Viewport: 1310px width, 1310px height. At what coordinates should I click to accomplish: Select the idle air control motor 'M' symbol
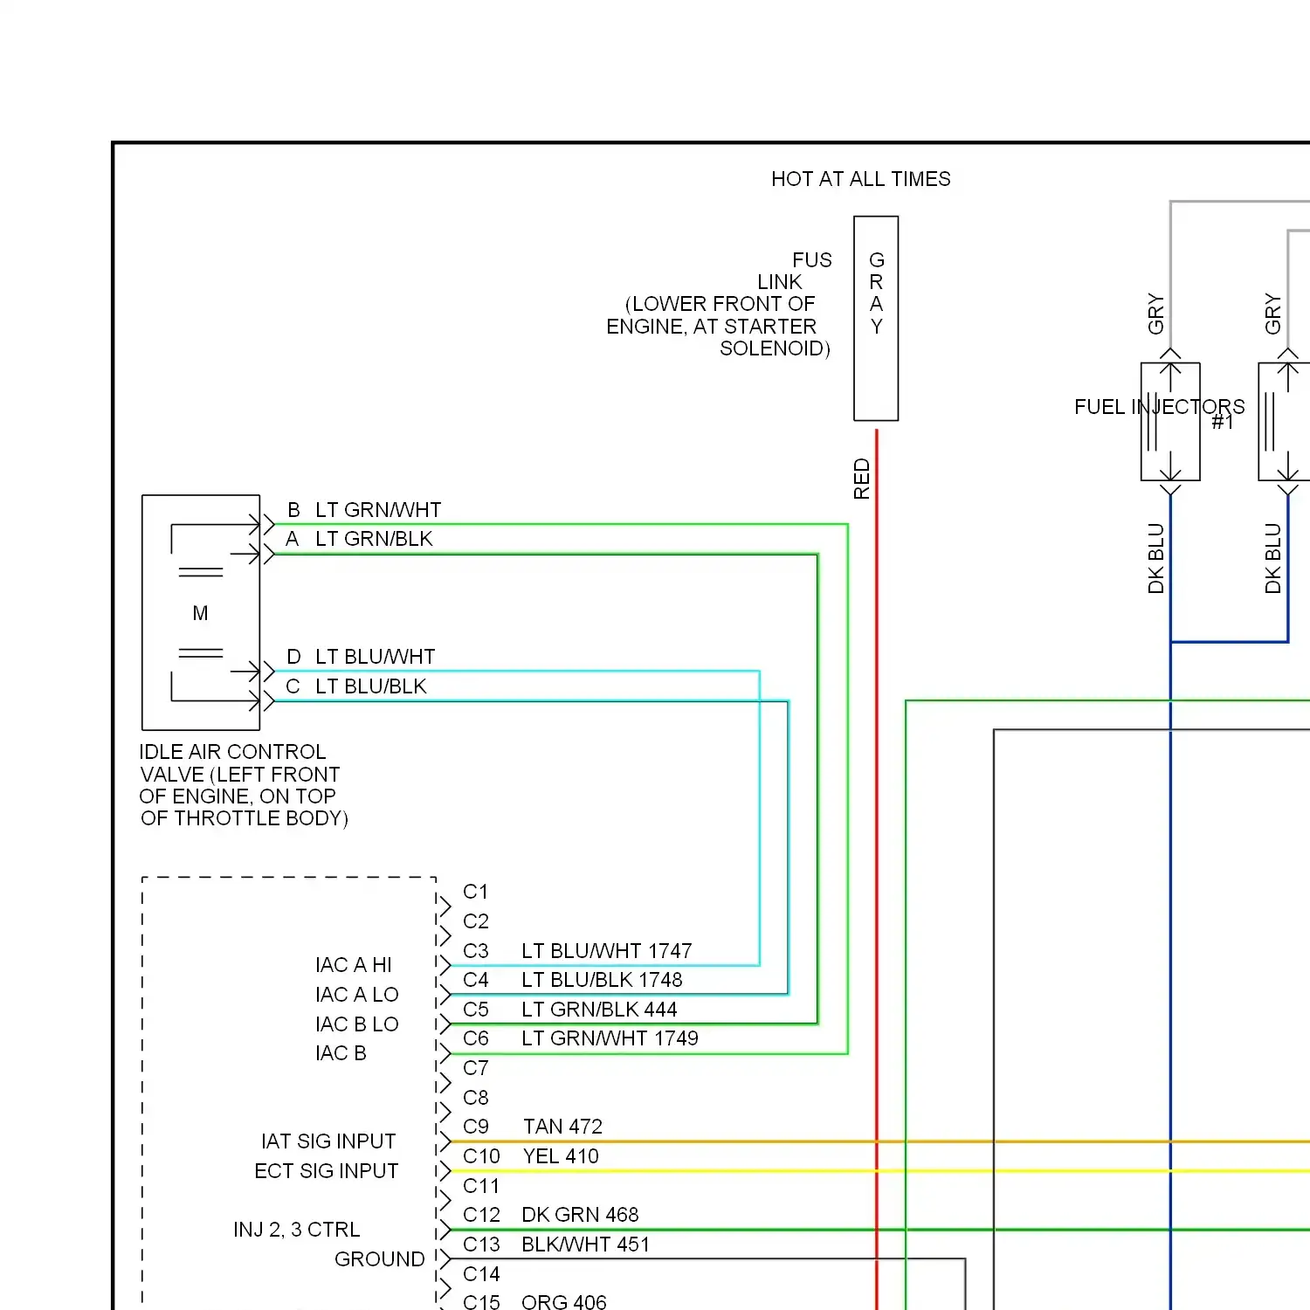point(201,613)
